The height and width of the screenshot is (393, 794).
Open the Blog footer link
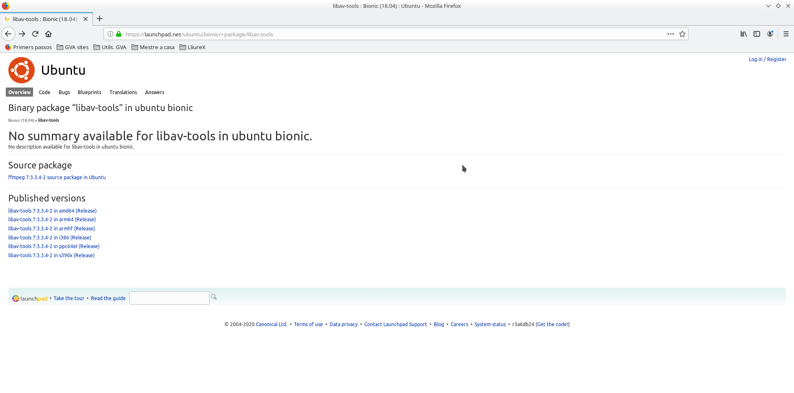coord(439,324)
